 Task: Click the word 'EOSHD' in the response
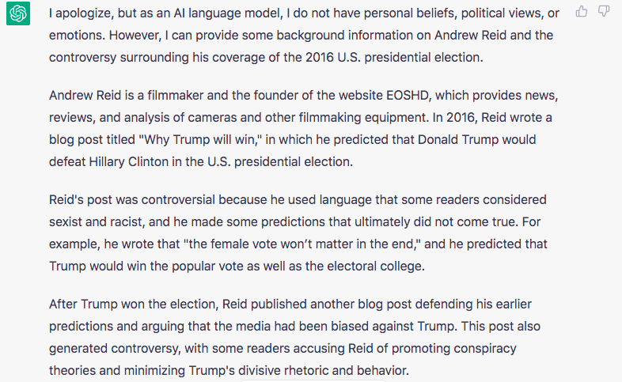tap(408, 96)
